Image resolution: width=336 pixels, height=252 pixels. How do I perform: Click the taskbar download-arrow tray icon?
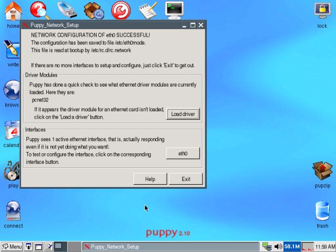28,247
